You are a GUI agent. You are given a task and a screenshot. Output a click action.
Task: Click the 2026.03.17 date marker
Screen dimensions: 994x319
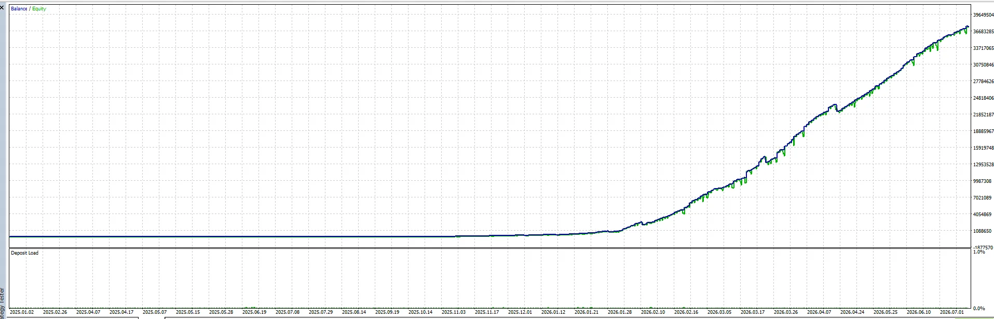753,312
